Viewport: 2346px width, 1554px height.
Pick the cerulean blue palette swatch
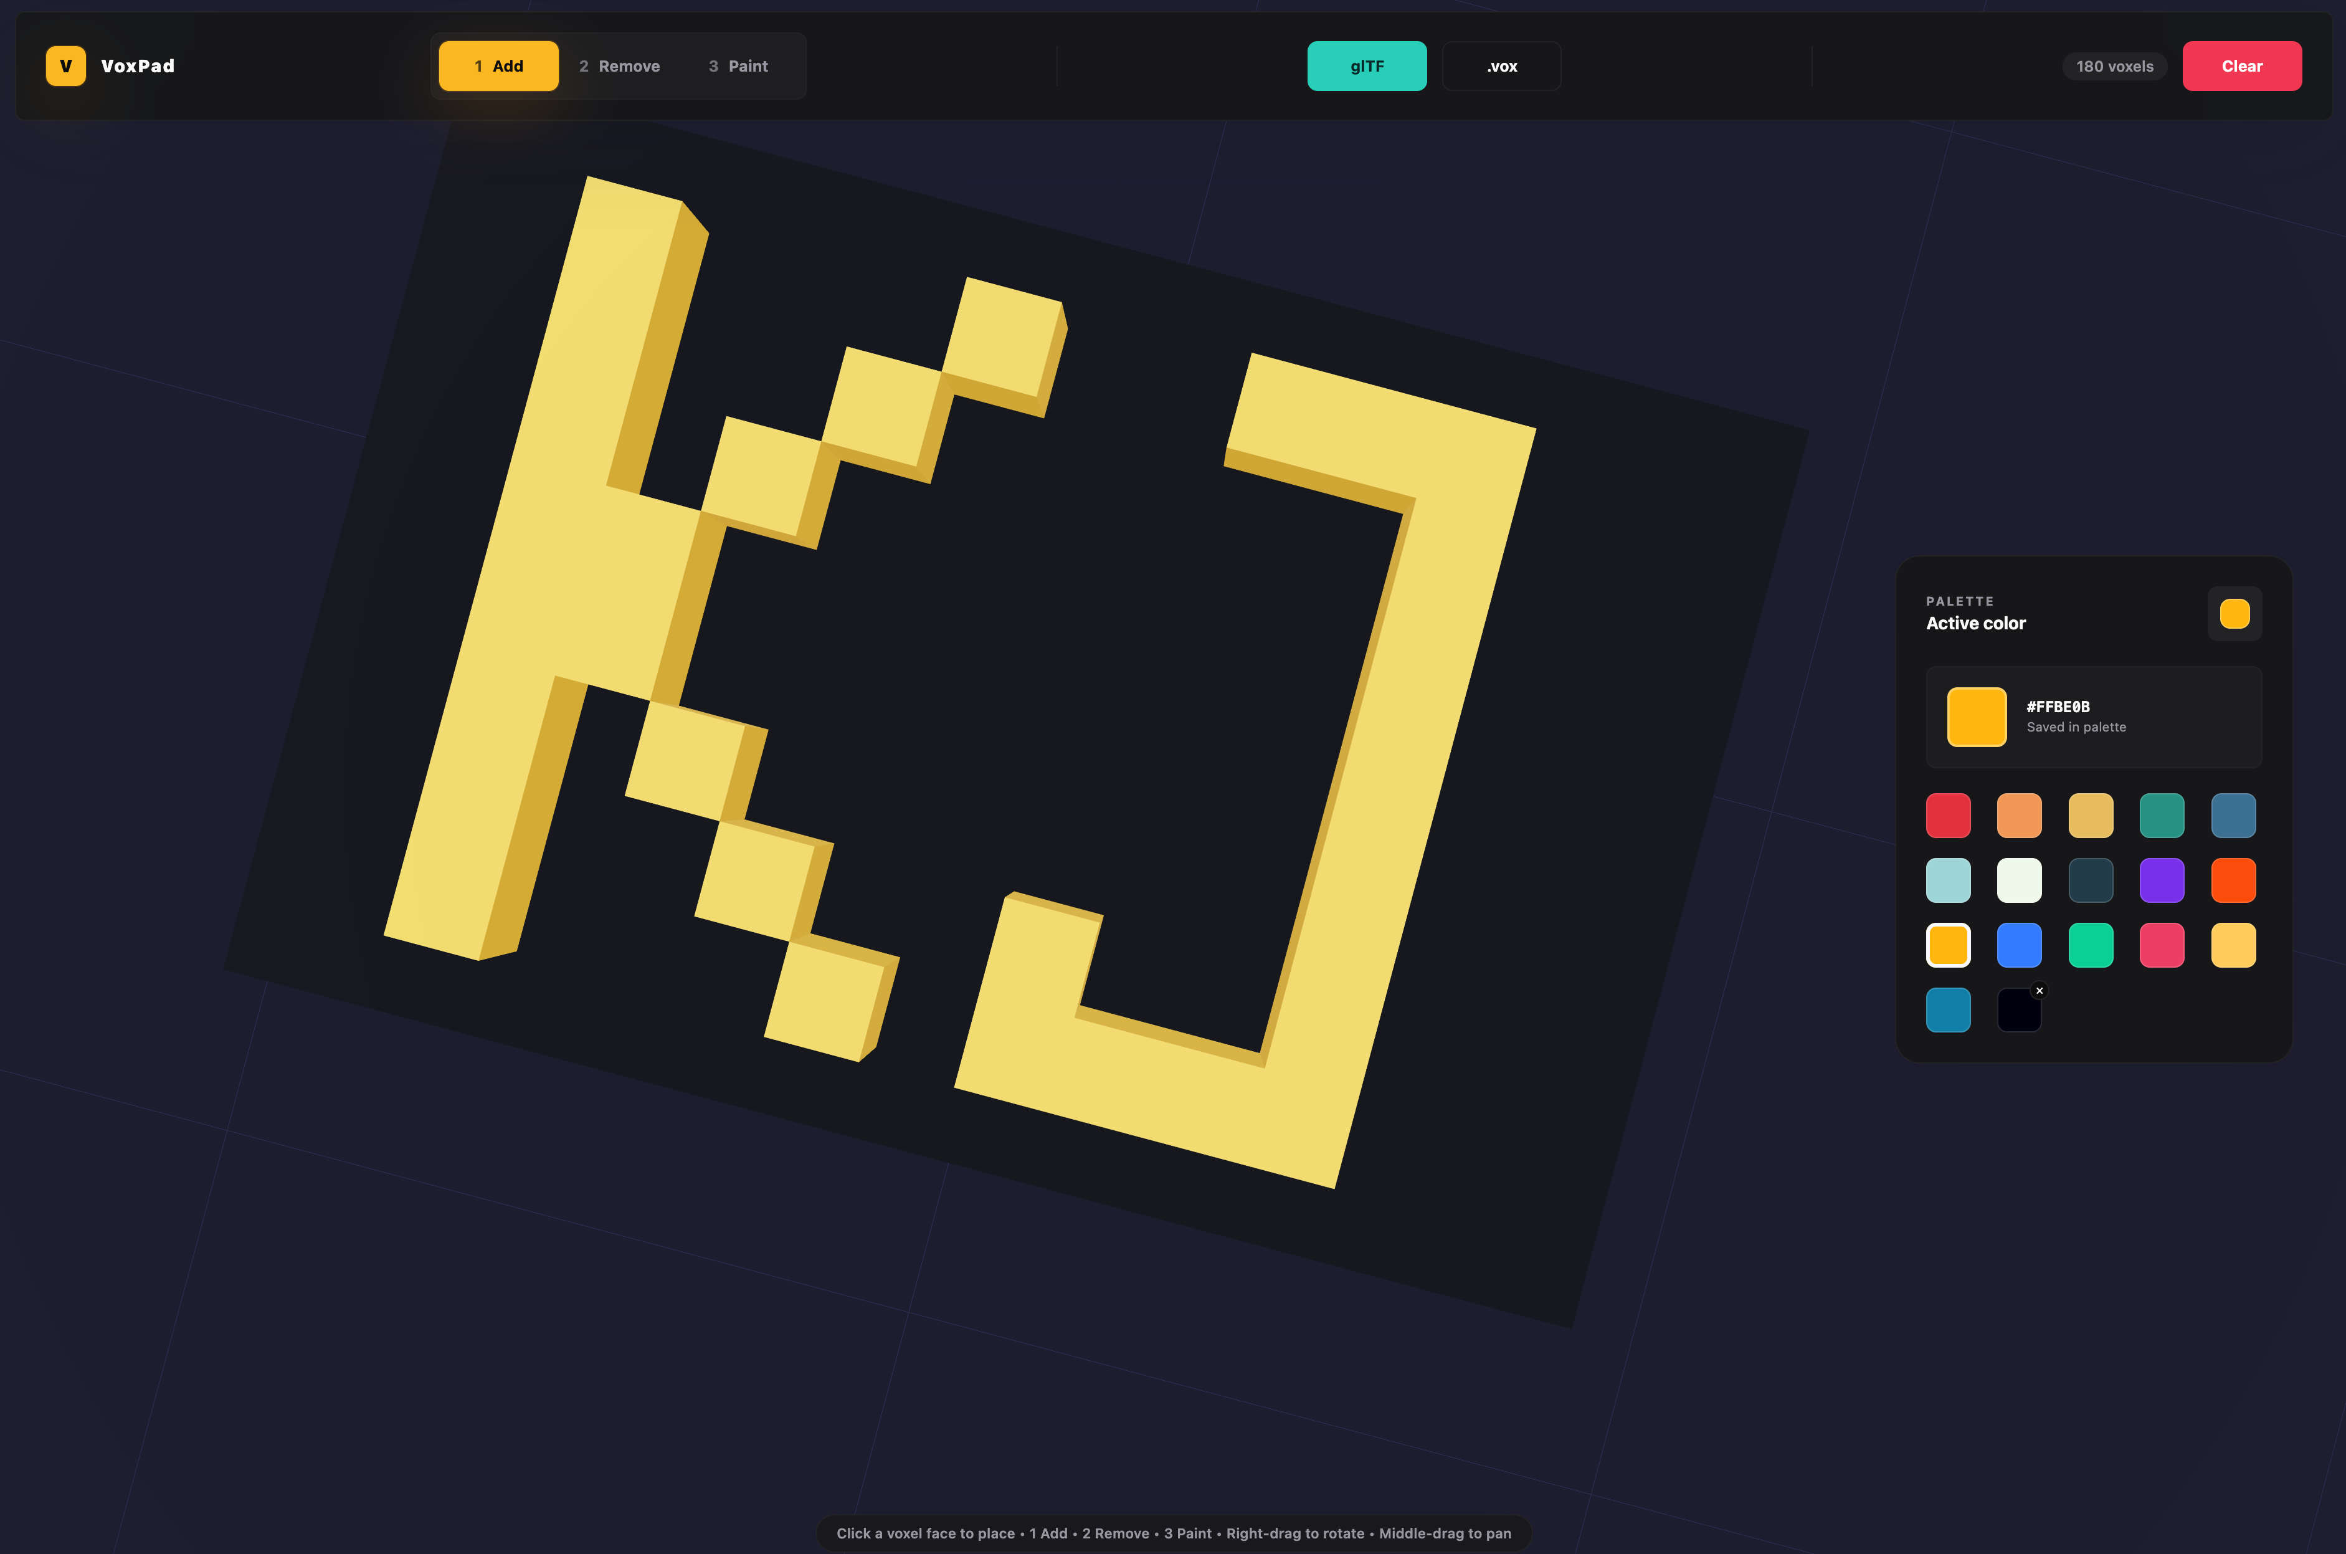coord(1949,1010)
